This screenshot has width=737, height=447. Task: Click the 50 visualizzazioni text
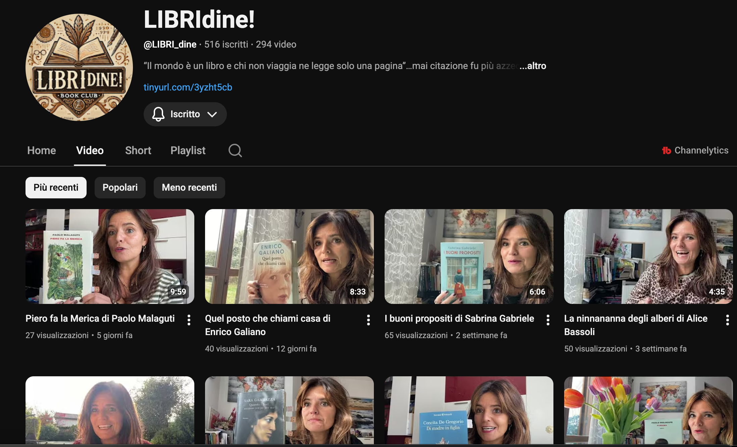(596, 349)
